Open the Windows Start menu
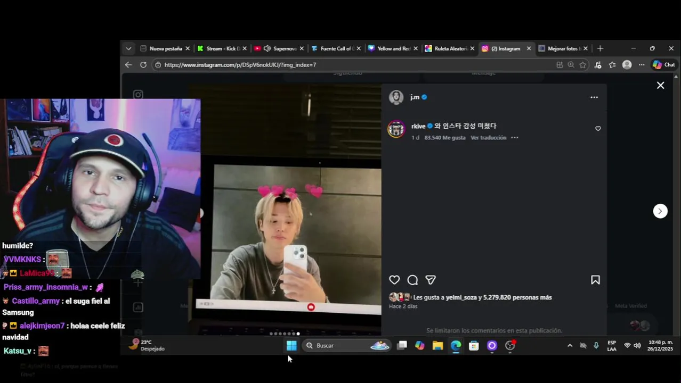This screenshot has height=383, width=681. 291,346
